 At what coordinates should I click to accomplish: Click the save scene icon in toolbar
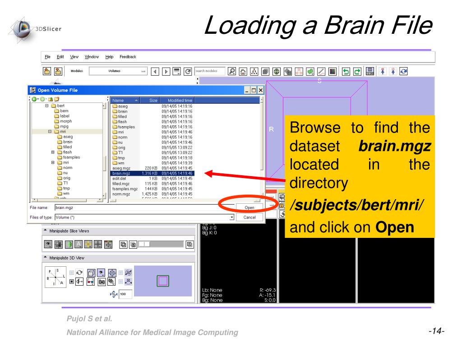pos(58,71)
